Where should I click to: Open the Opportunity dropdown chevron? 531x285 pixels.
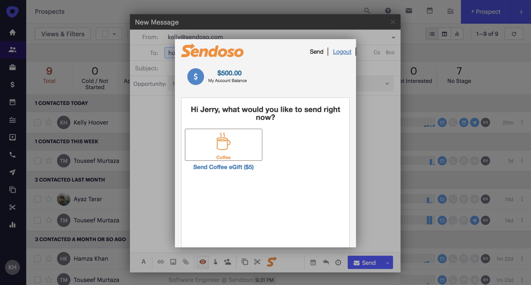coord(387,84)
